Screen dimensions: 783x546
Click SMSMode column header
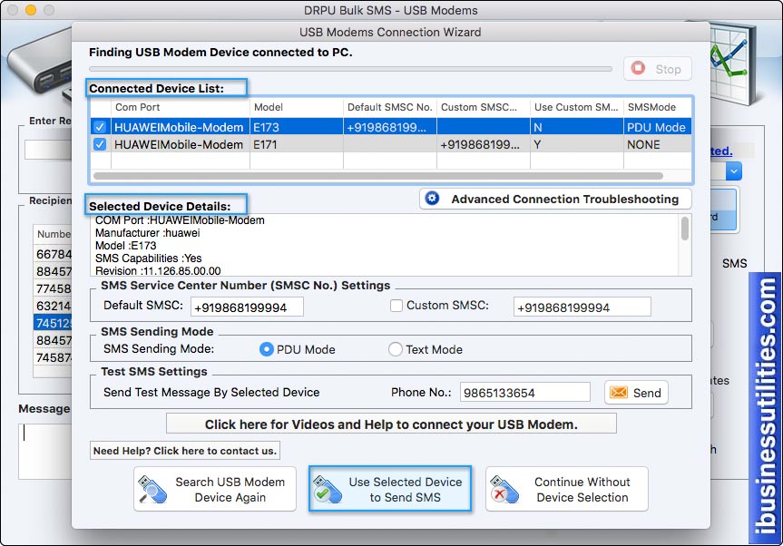(657, 107)
